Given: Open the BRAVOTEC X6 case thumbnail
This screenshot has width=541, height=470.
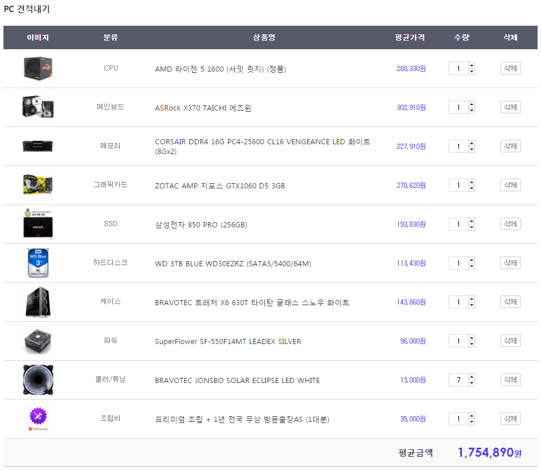Looking at the screenshot, I should click(x=38, y=302).
